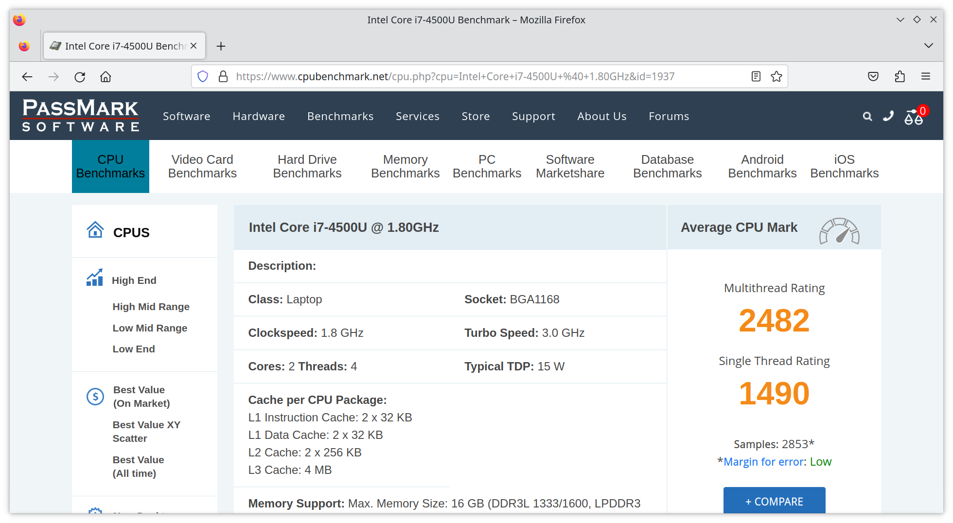Open the Firefox hamburger menu
953x523 pixels.
click(x=926, y=76)
